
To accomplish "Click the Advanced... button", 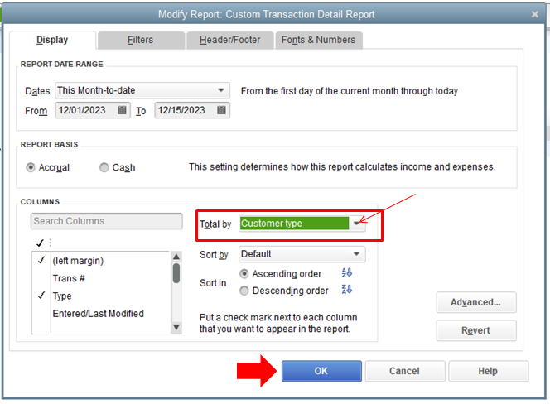I will [x=476, y=302].
